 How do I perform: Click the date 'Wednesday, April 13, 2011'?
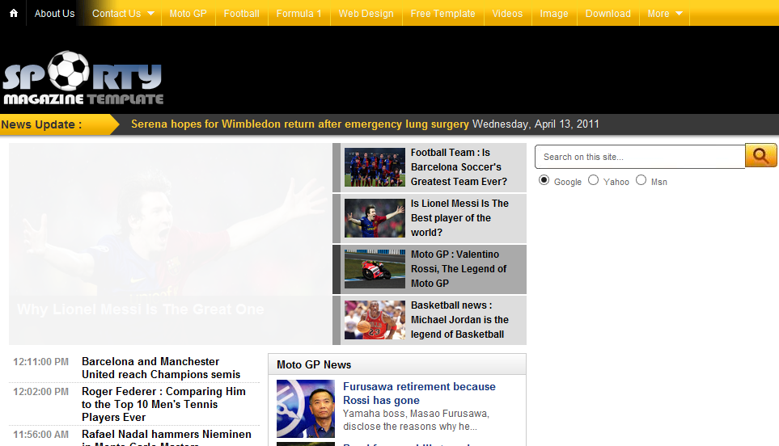(536, 124)
